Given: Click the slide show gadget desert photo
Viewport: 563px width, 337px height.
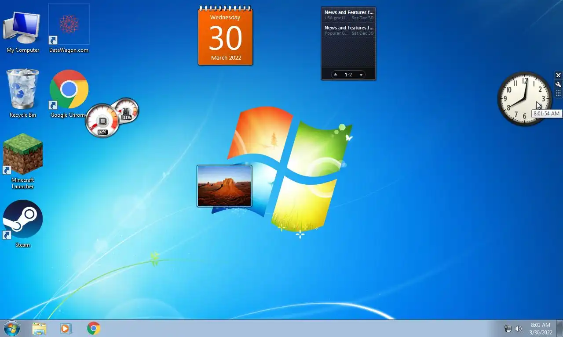Looking at the screenshot, I should [224, 186].
